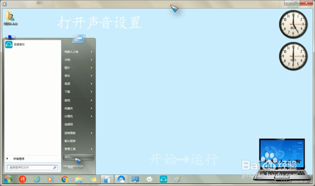Click the 关机 shutdown button
Viewport: 315px width, 186px height.
[71, 167]
